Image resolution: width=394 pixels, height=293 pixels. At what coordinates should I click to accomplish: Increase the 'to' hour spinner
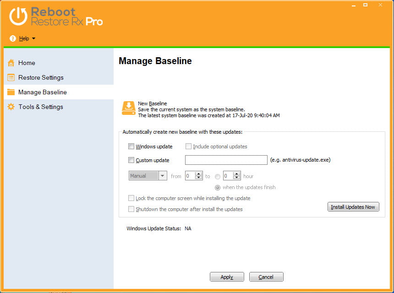click(236, 174)
